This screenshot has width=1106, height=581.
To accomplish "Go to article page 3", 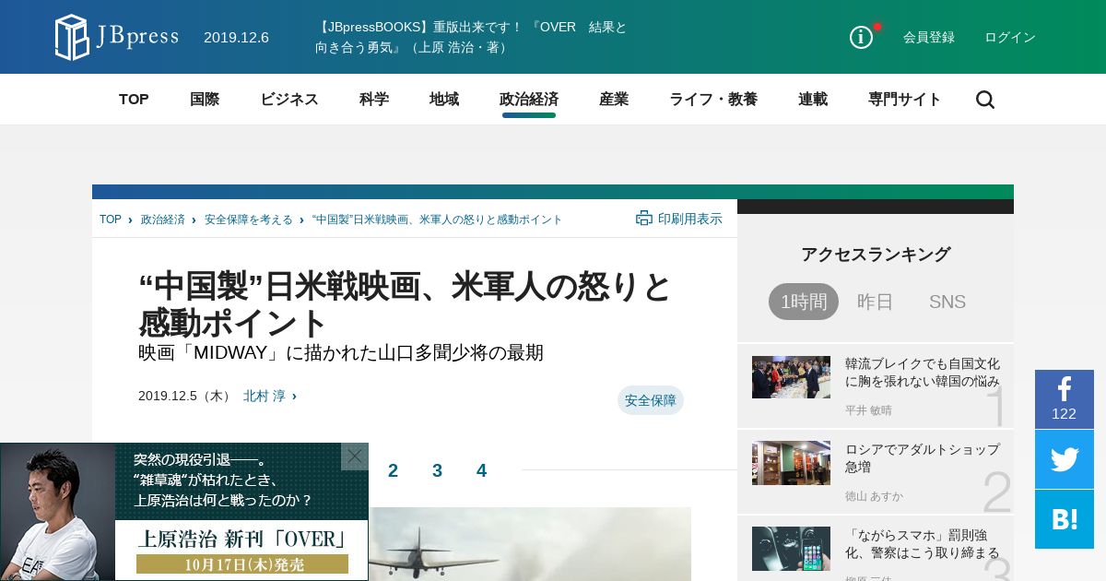I will (x=437, y=470).
